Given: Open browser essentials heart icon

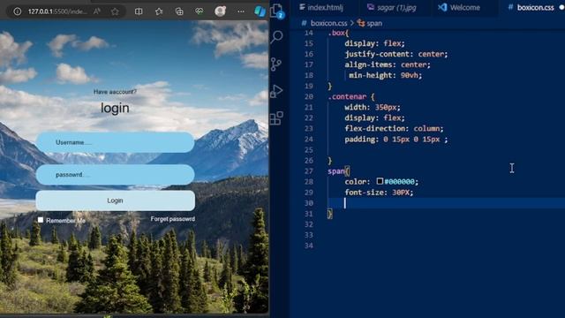Looking at the screenshot, I should click(x=200, y=11).
